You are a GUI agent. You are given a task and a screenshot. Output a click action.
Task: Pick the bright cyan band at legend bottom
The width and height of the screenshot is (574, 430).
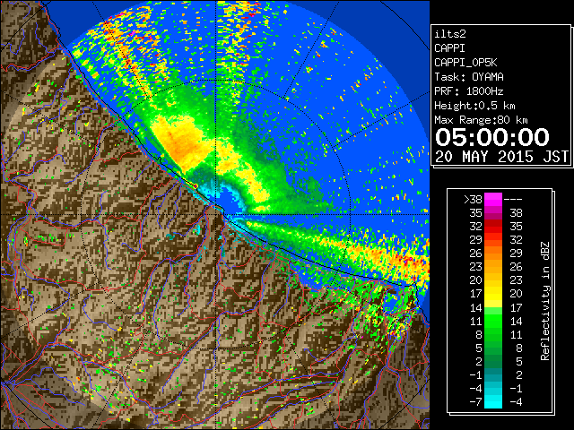(493, 402)
